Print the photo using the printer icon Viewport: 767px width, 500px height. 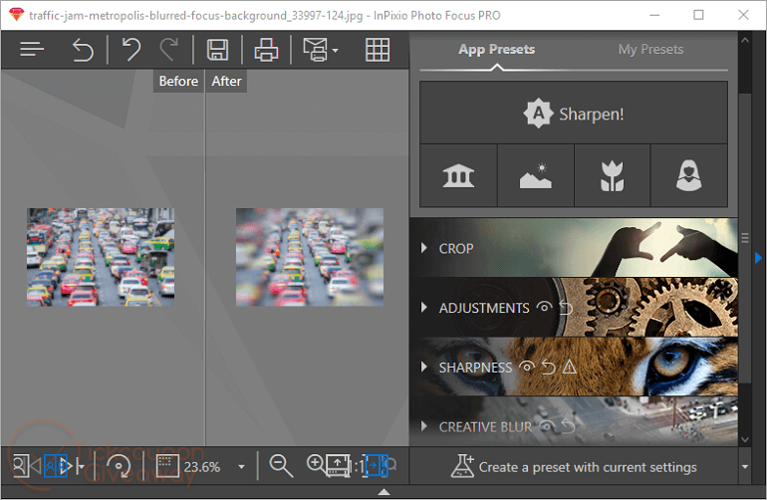pos(266,50)
